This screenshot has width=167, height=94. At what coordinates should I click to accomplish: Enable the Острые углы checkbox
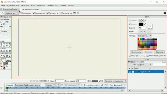(x=61, y=13)
